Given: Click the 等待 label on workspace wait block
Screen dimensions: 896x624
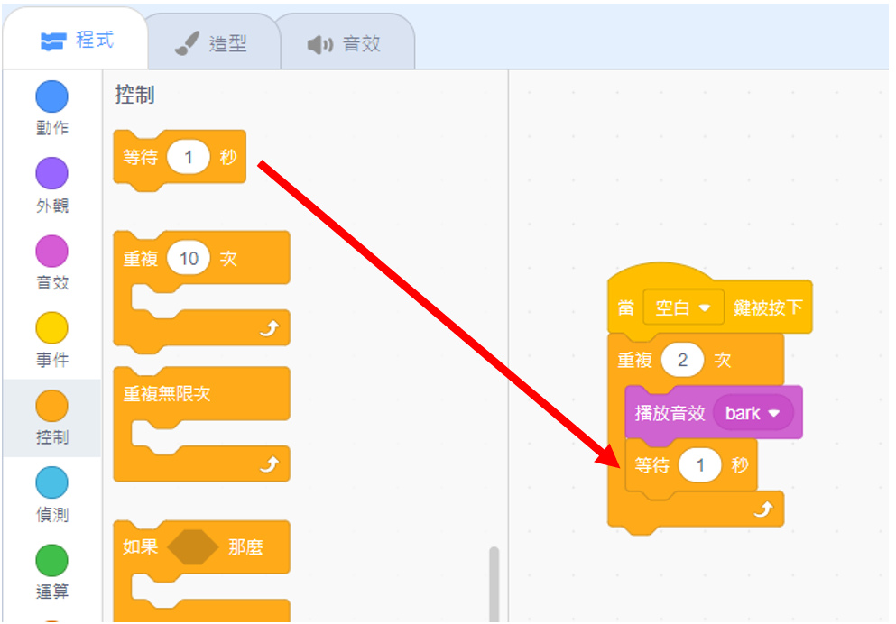Looking at the screenshot, I should [651, 466].
